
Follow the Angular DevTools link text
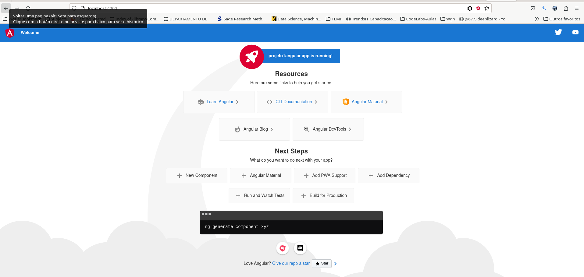329,129
